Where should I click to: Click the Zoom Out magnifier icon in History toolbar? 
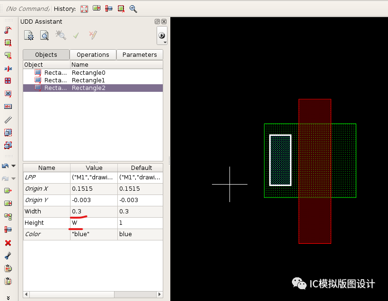point(133,9)
